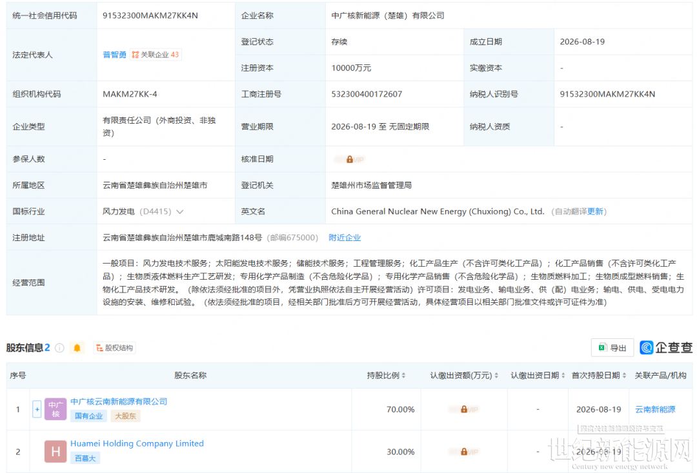Open the 股权结构 chart button
Image resolution: width=697 pixels, height=473 pixels.
tap(115, 348)
